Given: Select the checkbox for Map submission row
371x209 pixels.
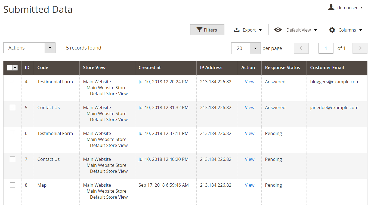Looking at the screenshot, I should (13, 185).
